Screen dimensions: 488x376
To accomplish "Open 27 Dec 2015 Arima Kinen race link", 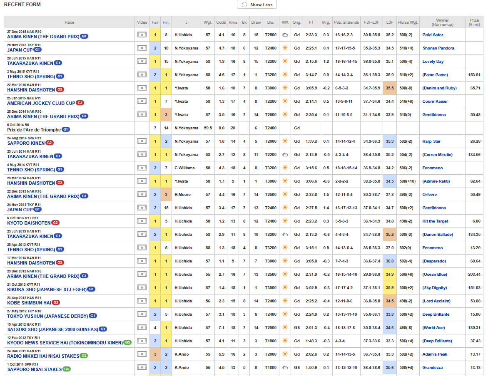I will (43, 37).
